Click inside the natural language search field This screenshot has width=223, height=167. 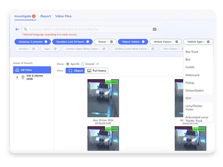point(89,29)
